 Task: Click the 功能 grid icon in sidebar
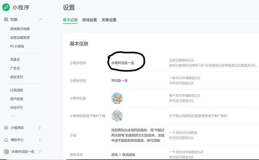(6, 19)
